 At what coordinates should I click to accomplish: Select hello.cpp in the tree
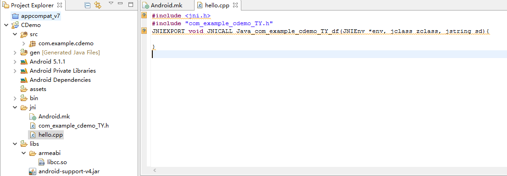(50, 135)
